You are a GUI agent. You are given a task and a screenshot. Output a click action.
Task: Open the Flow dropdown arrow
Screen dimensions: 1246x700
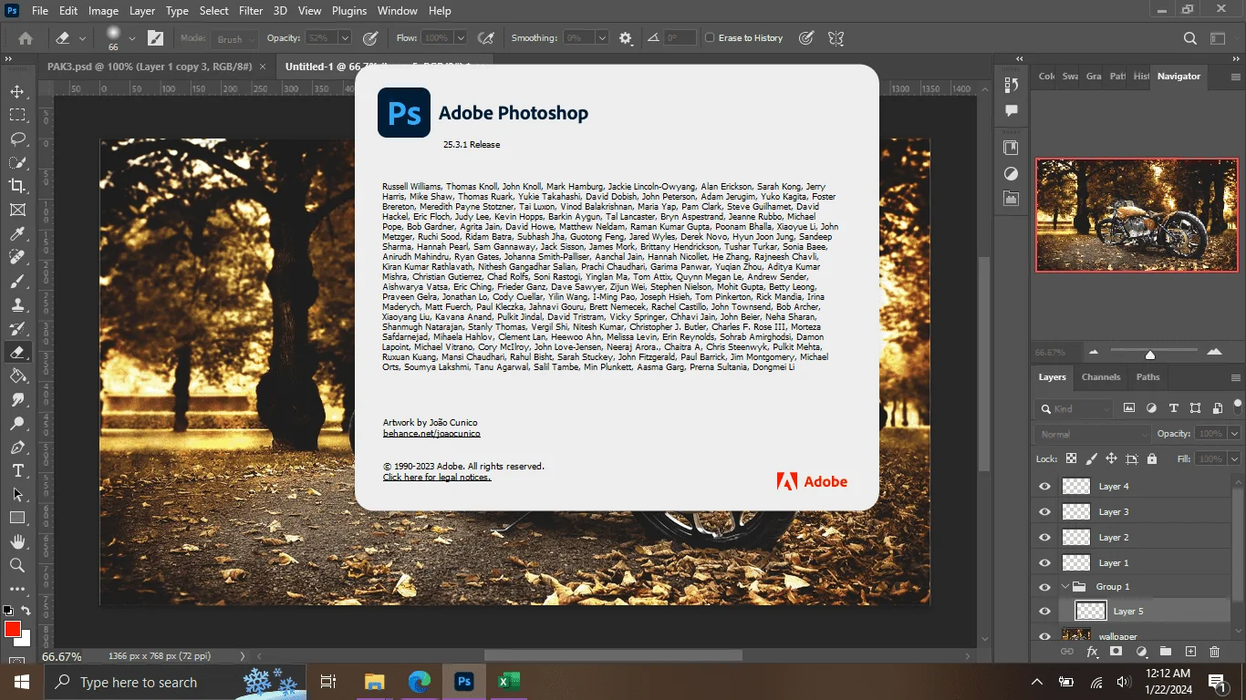[460, 38]
